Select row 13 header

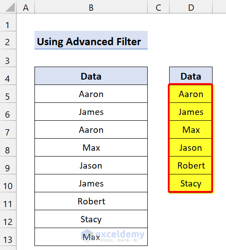click(x=8, y=237)
